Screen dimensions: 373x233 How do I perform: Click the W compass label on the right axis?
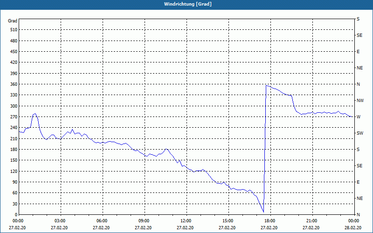tap(359, 117)
